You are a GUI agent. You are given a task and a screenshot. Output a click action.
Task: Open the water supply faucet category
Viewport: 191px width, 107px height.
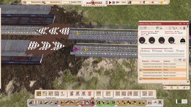pyautogui.click(x=87, y=102)
